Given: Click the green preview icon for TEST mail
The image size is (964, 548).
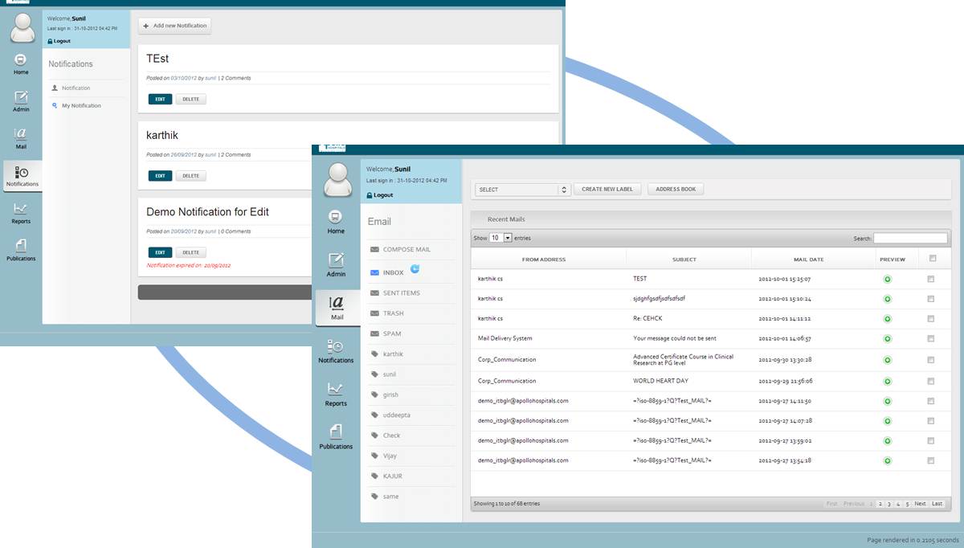Looking at the screenshot, I should 888,279.
